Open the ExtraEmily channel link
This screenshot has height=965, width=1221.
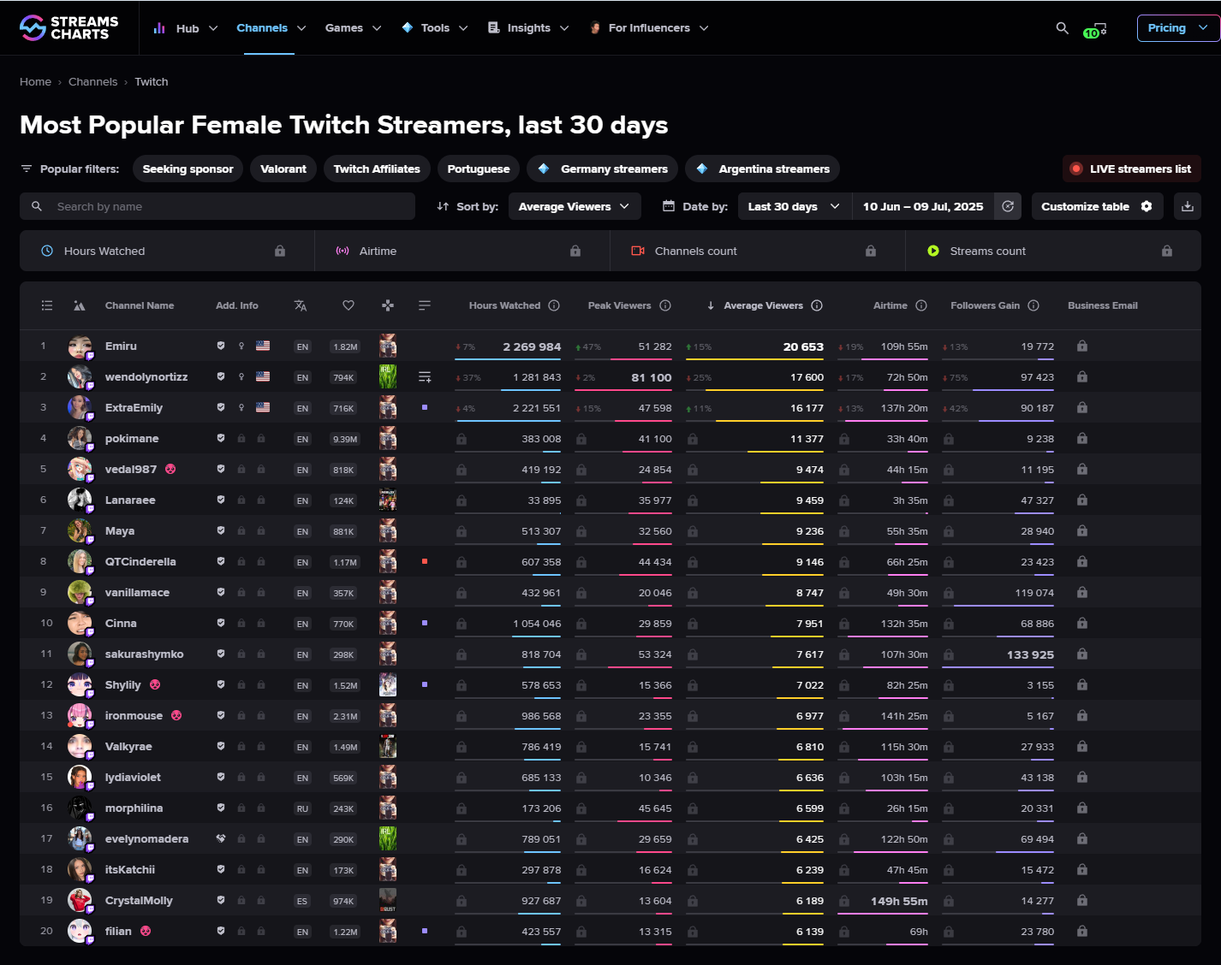[134, 408]
